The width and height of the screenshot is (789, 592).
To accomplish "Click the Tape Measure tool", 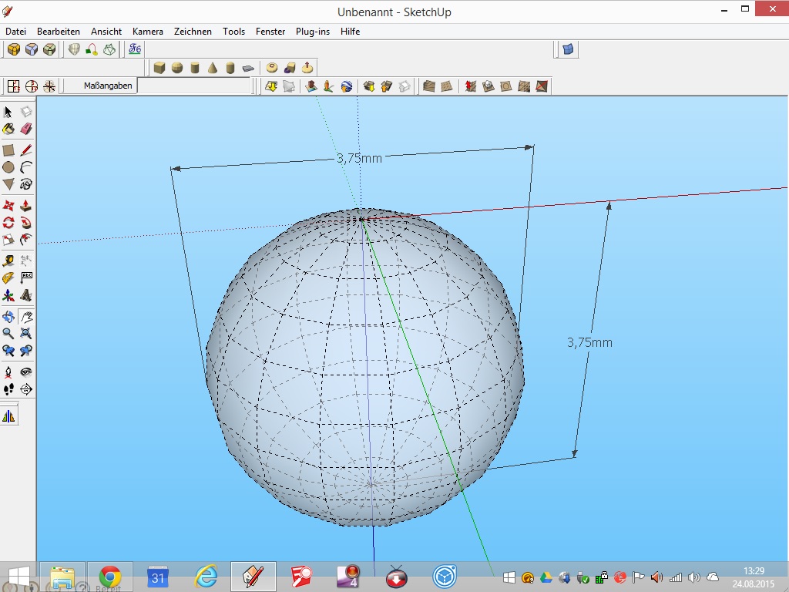I will point(8,261).
